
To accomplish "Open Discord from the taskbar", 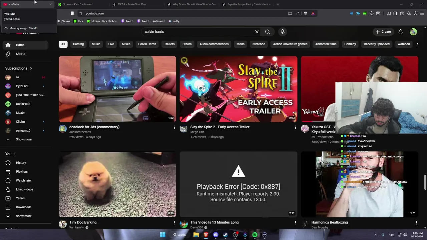I will click(x=216, y=235).
